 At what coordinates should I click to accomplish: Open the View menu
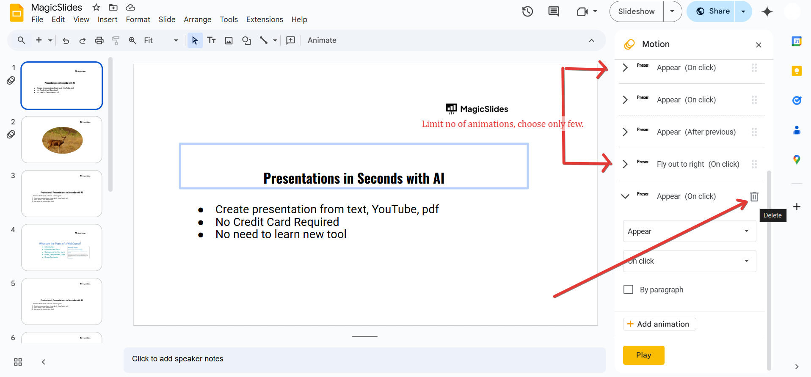coord(81,19)
